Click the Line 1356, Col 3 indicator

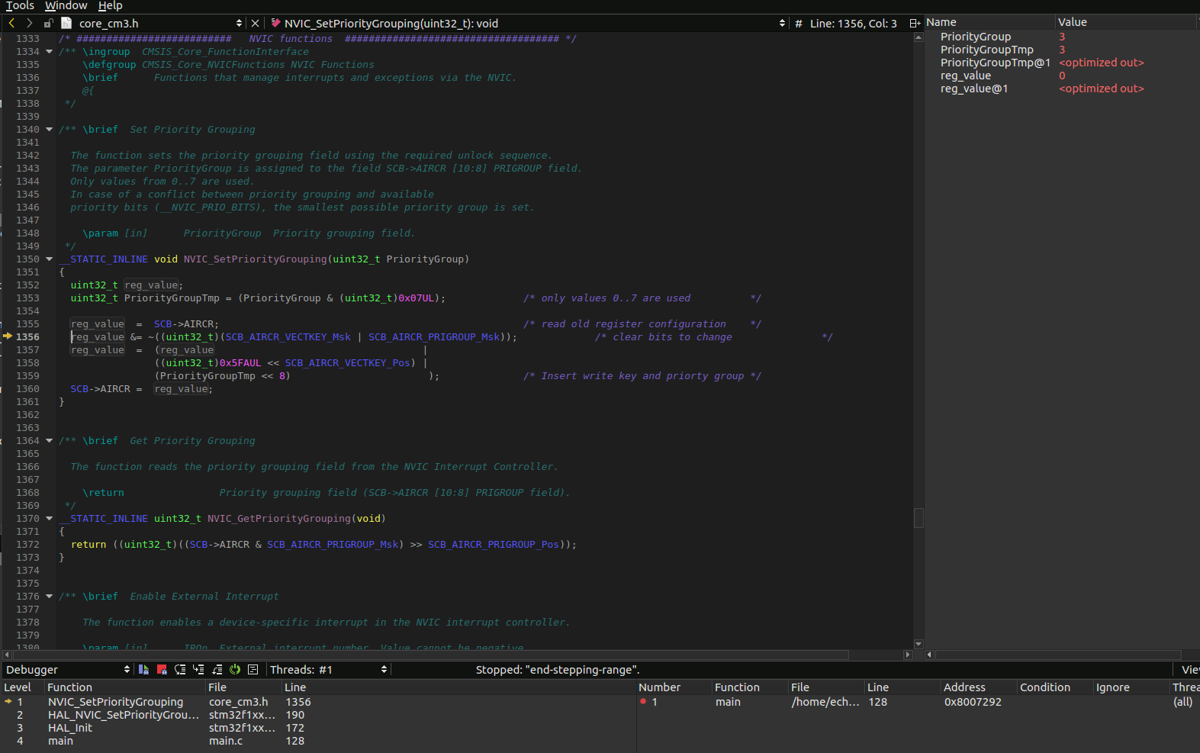pos(853,24)
